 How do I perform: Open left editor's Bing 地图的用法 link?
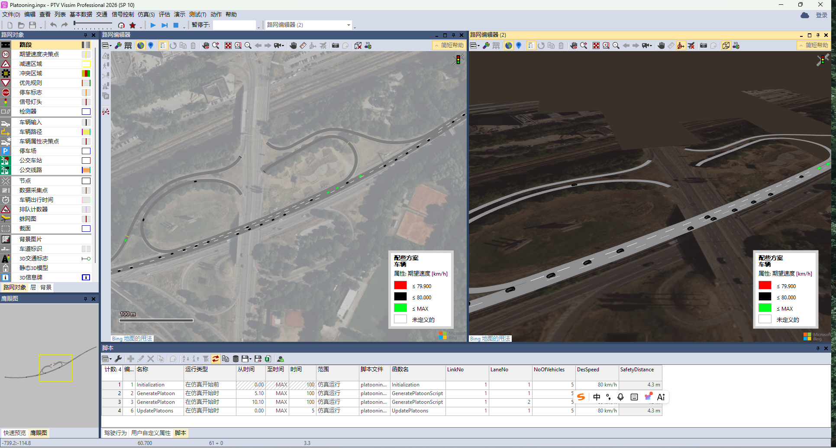[x=132, y=338]
